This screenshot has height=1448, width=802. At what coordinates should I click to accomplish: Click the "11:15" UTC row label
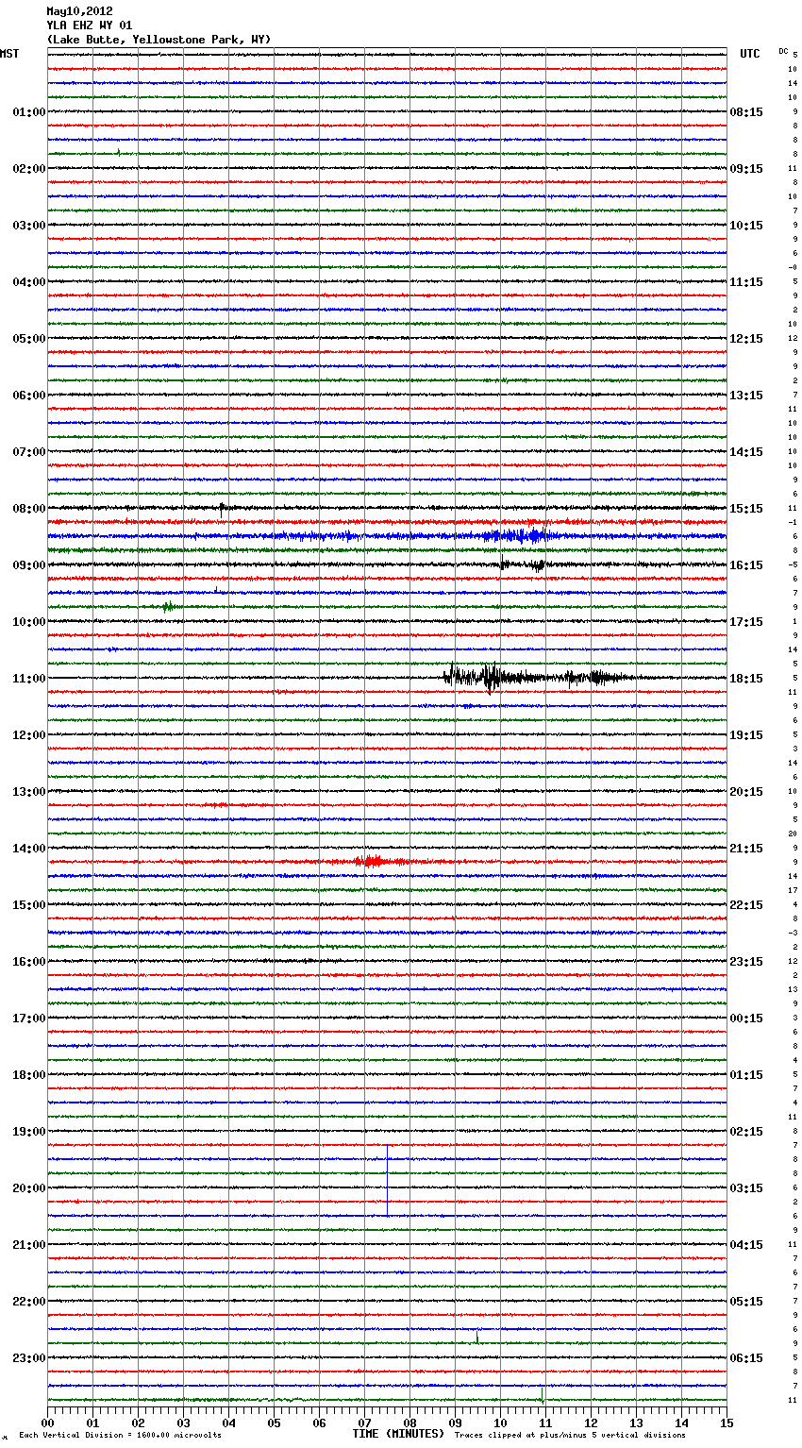pos(746,282)
